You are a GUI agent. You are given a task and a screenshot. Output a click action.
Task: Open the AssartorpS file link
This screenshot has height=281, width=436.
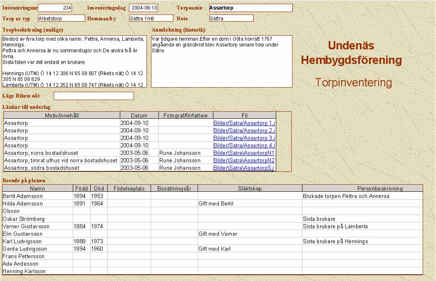coord(244,168)
